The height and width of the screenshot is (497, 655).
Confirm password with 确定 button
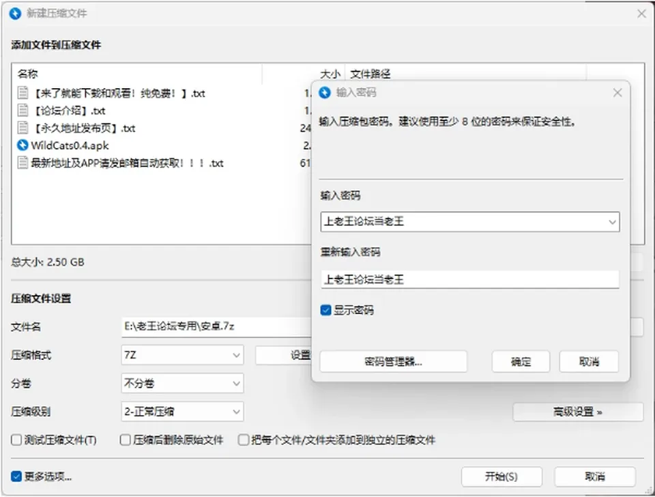521,362
